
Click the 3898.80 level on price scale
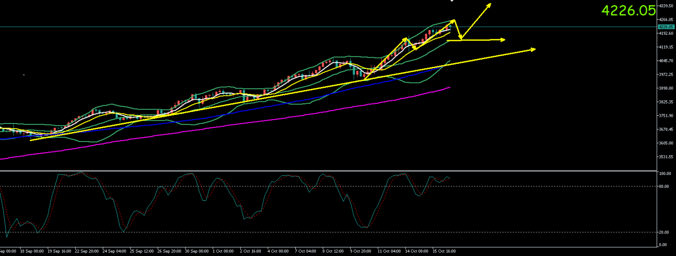tap(665, 88)
